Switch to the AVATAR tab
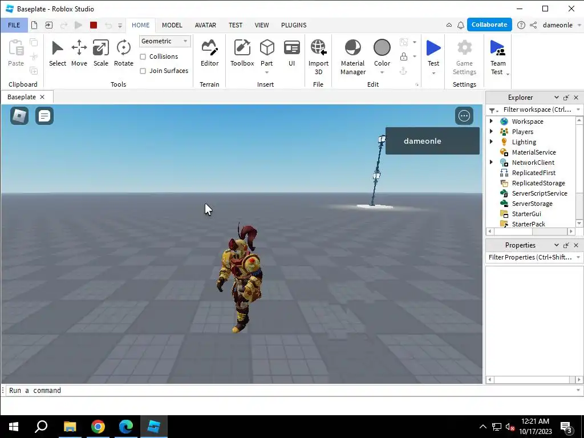 pyautogui.click(x=205, y=25)
